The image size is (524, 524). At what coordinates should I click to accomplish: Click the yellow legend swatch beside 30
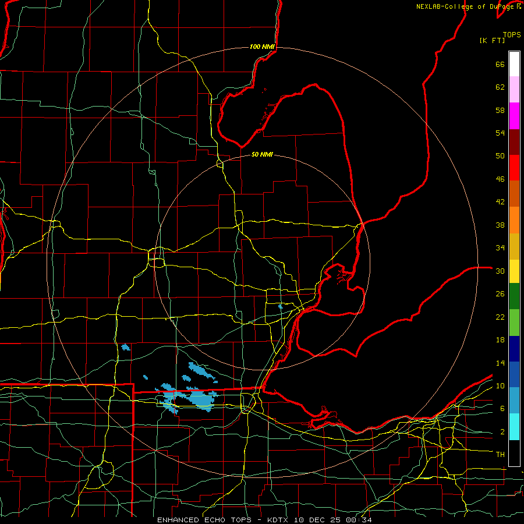(514, 271)
